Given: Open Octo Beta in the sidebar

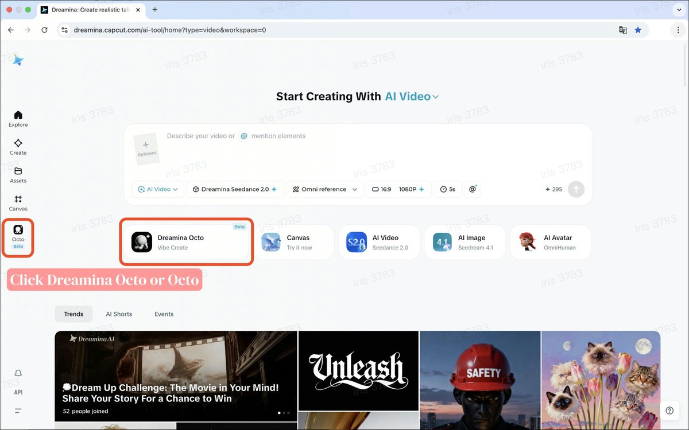Looking at the screenshot, I should coord(18,237).
